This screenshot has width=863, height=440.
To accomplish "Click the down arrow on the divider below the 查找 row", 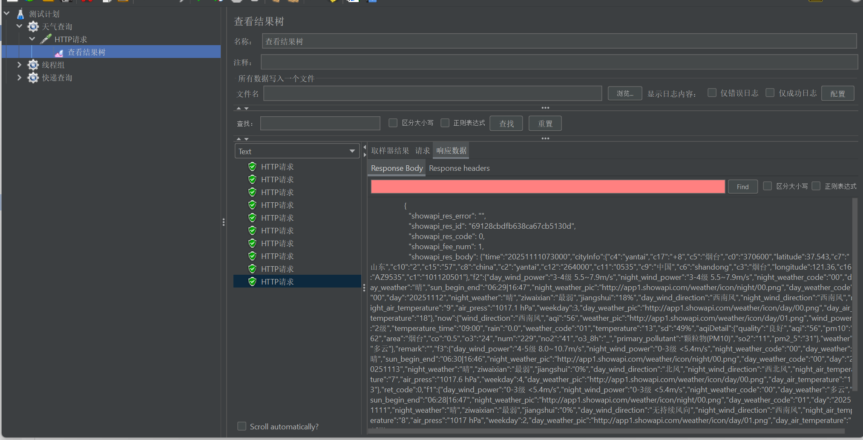I will [246, 139].
